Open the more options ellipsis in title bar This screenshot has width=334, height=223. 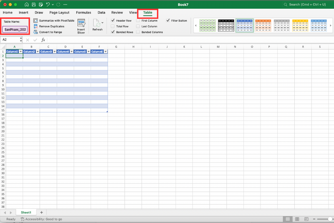click(66, 5)
